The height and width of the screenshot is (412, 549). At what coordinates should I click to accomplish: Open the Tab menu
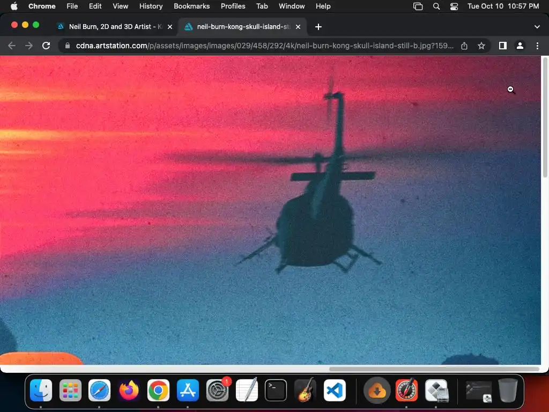click(x=262, y=6)
